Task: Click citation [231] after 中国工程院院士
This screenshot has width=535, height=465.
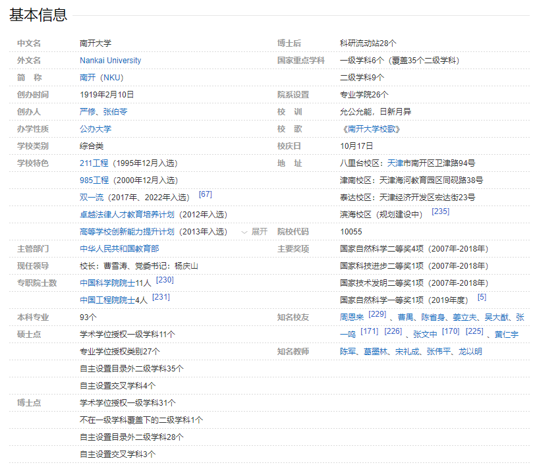Action: (161, 298)
